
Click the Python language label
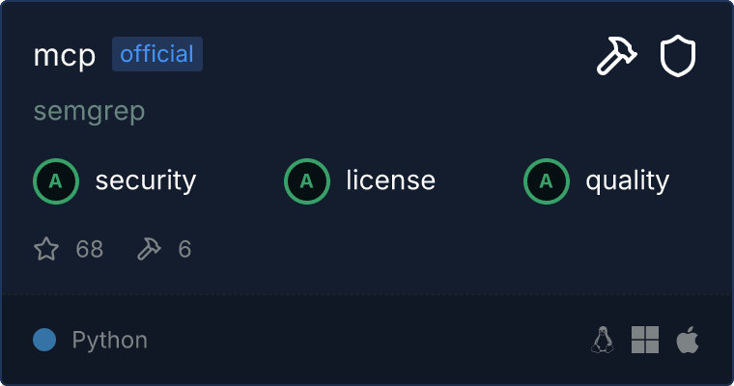click(110, 341)
